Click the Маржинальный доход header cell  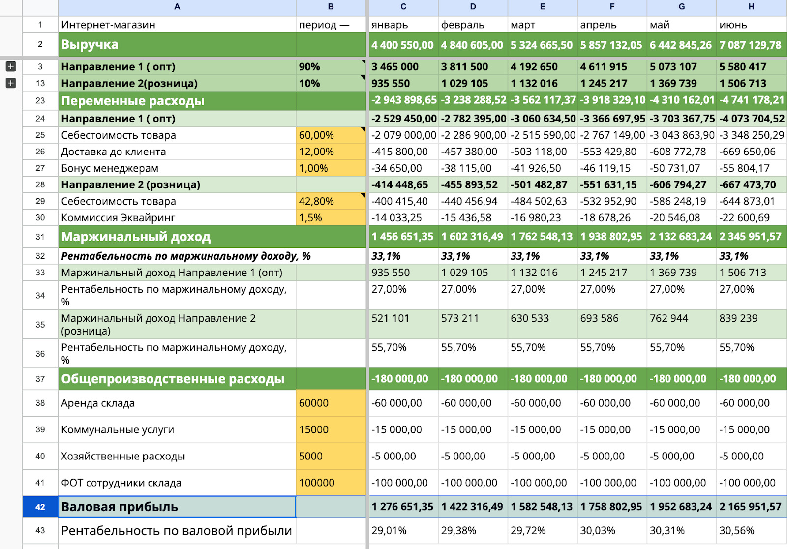pyautogui.click(x=177, y=237)
